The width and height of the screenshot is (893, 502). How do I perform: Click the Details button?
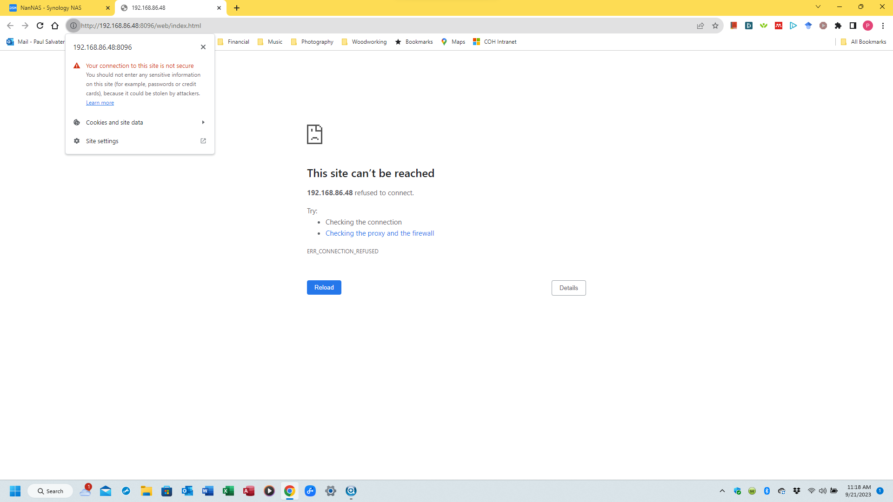pyautogui.click(x=568, y=288)
